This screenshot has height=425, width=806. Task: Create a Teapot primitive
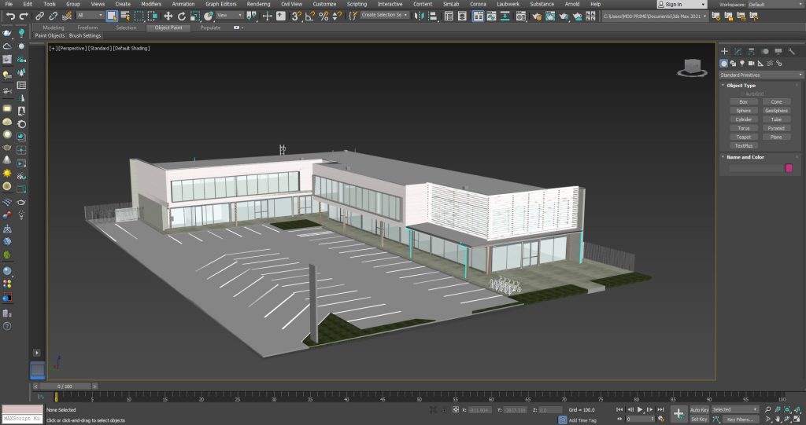(743, 137)
